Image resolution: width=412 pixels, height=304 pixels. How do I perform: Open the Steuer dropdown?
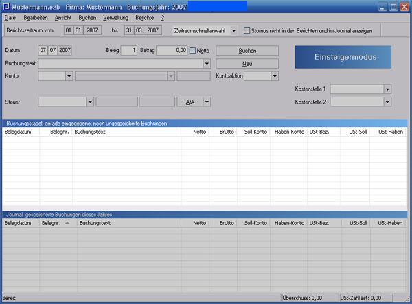tap(90, 102)
